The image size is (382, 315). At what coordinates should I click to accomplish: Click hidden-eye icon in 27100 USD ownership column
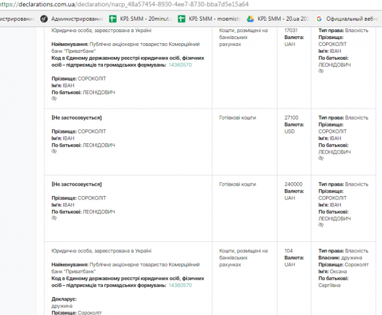tap(321, 159)
